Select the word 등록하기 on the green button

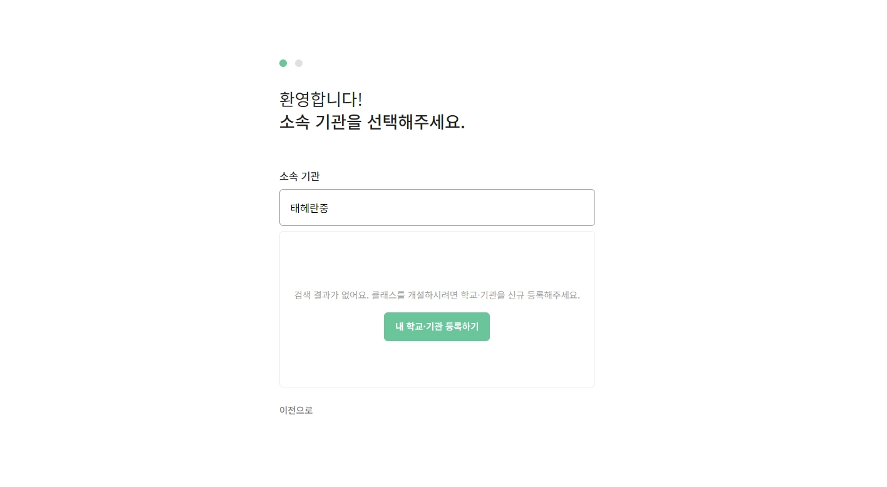point(462,327)
